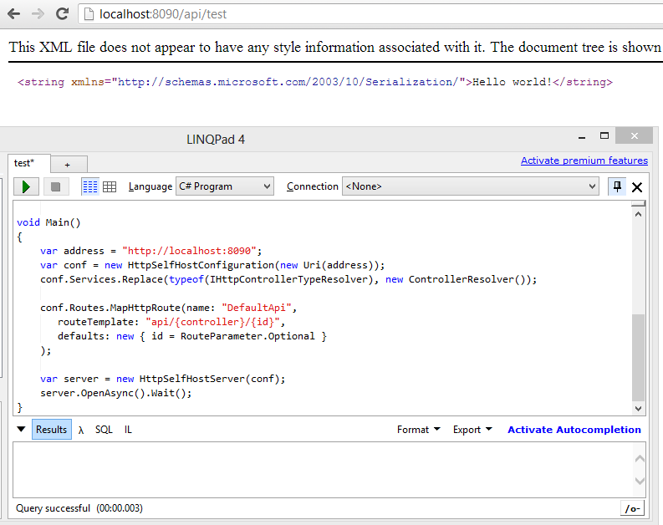Image resolution: width=663 pixels, height=525 pixels.
Task: Click results pane scroll down arrow
Action: 640,481
